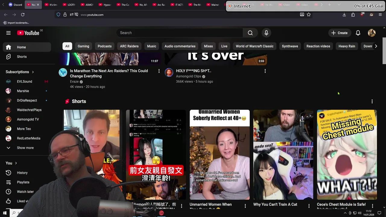Open the account avatar menu
The height and width of the screenshot is (217, 386).
(x=372, y=33)
